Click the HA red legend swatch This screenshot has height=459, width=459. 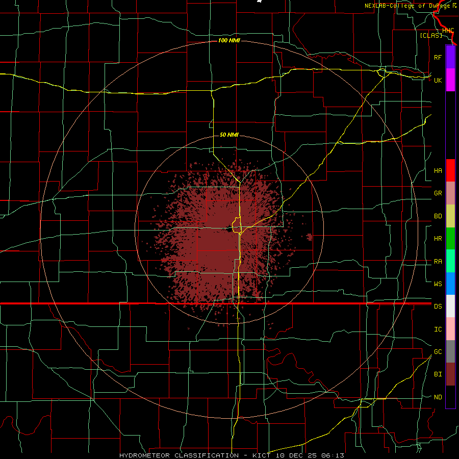[x=450, y=170]
